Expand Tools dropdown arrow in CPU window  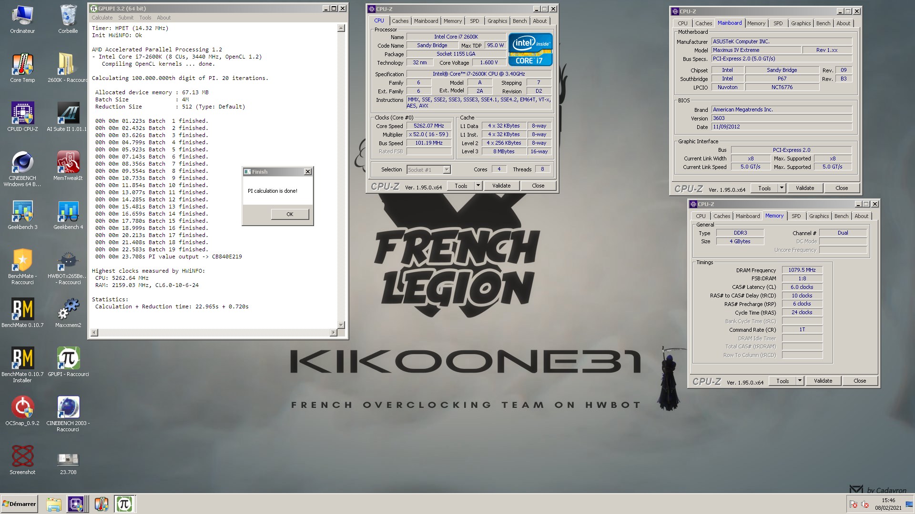coord(478,186)
